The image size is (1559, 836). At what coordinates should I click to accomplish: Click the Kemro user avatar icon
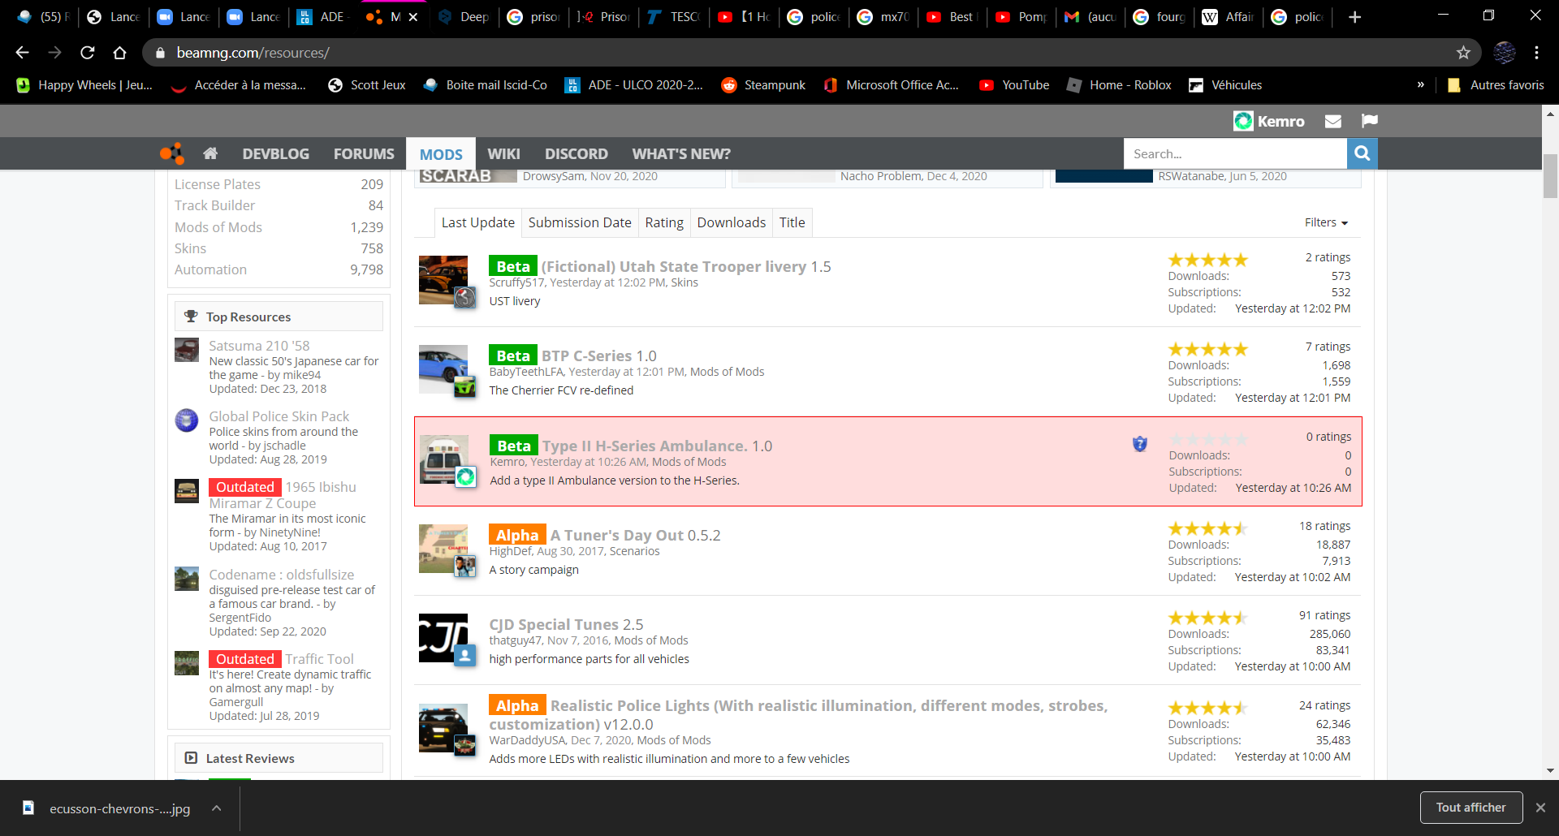(1243, 121)
